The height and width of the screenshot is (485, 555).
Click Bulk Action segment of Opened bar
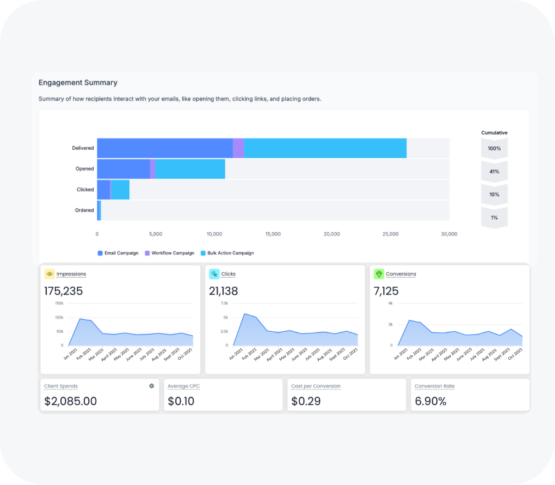190,169
